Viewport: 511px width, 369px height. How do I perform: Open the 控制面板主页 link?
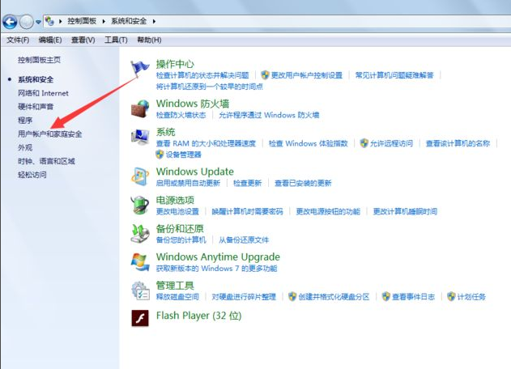tap(40, 60)
